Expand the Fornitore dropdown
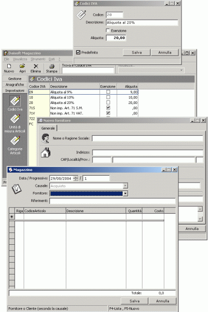 point(125,193)
